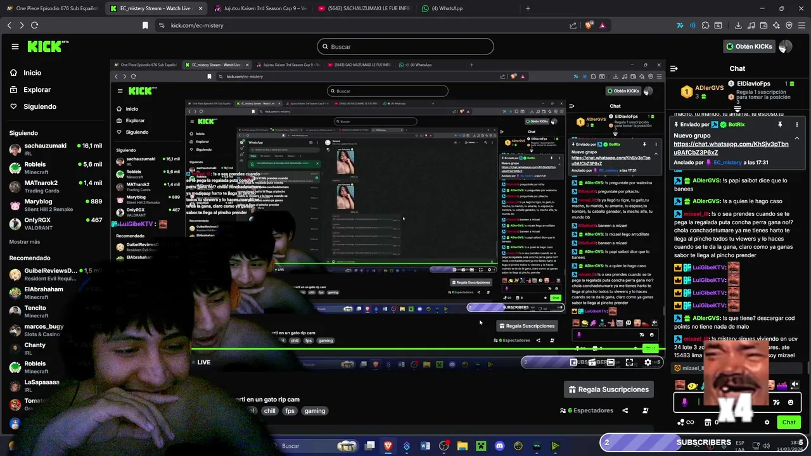Switch to the Jujutsu Kaisen tab
Screen dimensions: 811x456
[260, 8]
